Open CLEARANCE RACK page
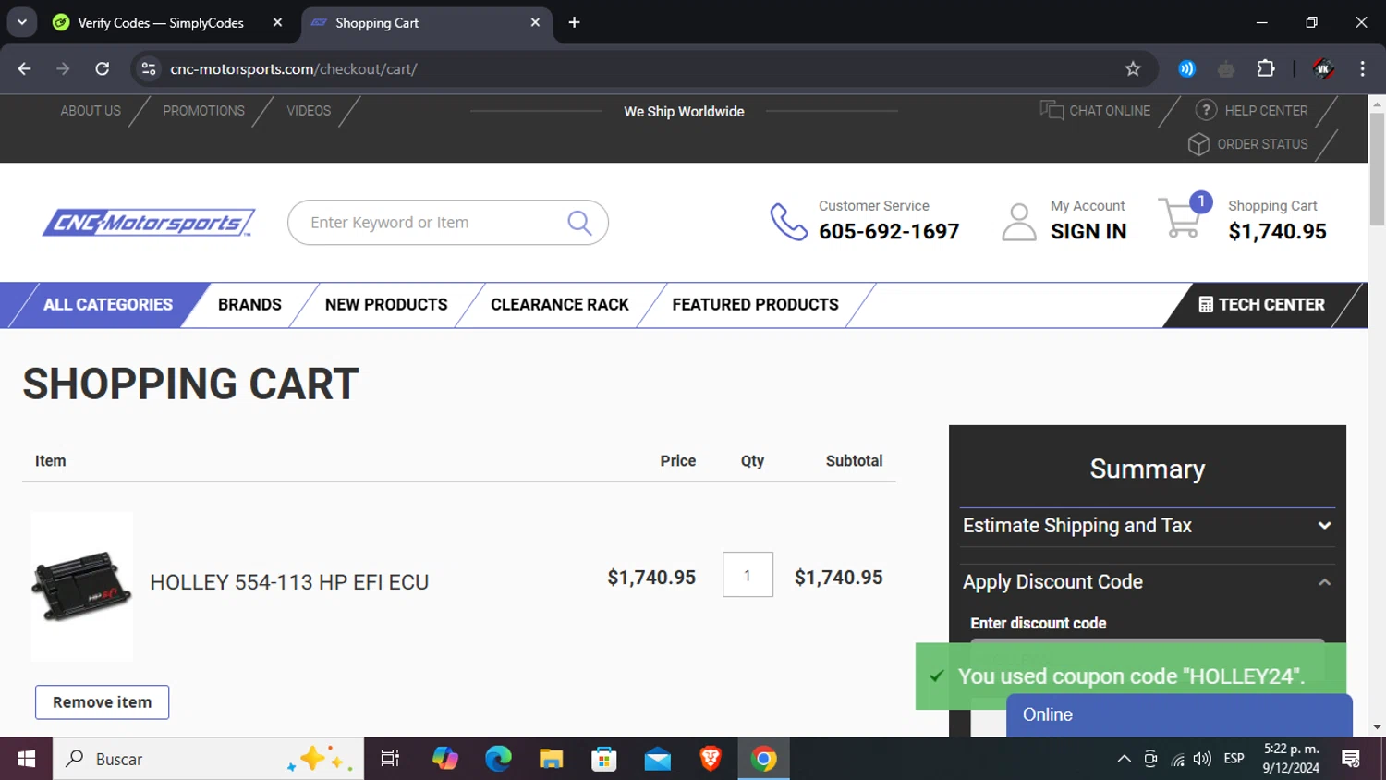Screen dimensions: 1386x780 point(560,305)
